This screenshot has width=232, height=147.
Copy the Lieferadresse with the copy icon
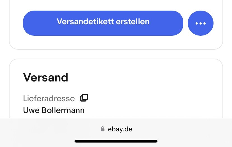84,98
